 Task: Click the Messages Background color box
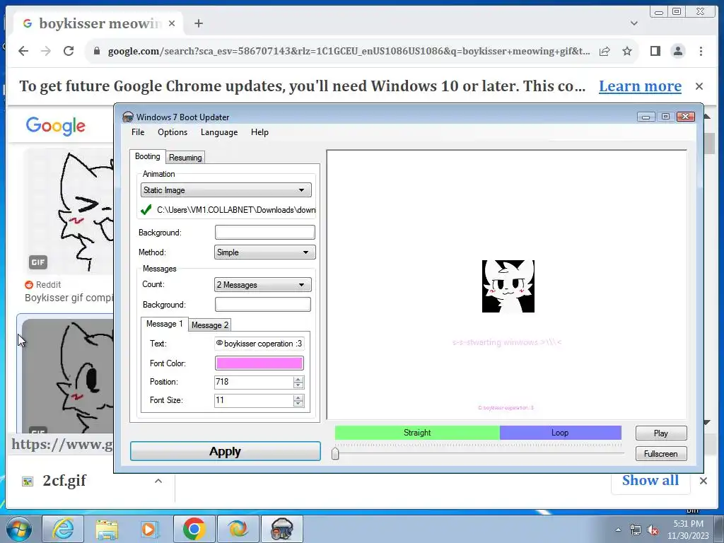tap(263, 304)
